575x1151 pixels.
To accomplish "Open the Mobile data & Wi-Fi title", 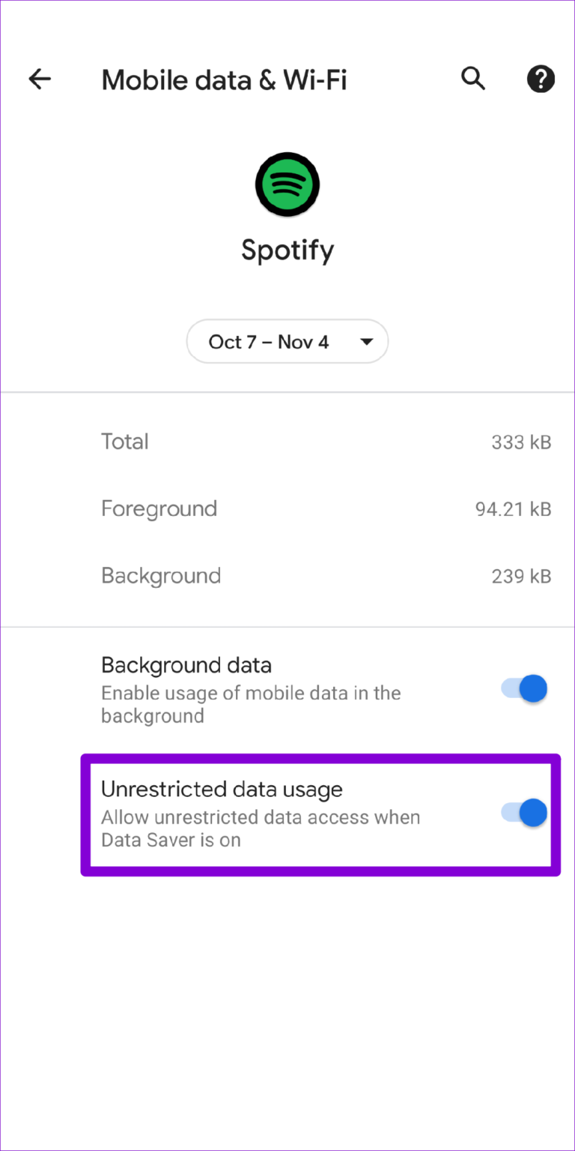I will point(224,79).
